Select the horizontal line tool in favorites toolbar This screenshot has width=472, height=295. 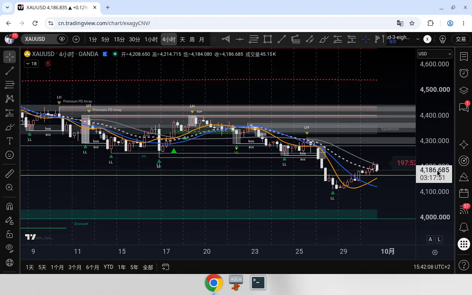coord(240,39)
